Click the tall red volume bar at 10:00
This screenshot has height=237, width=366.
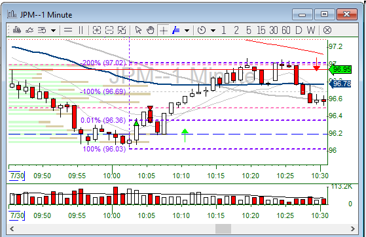coord(115,196)
